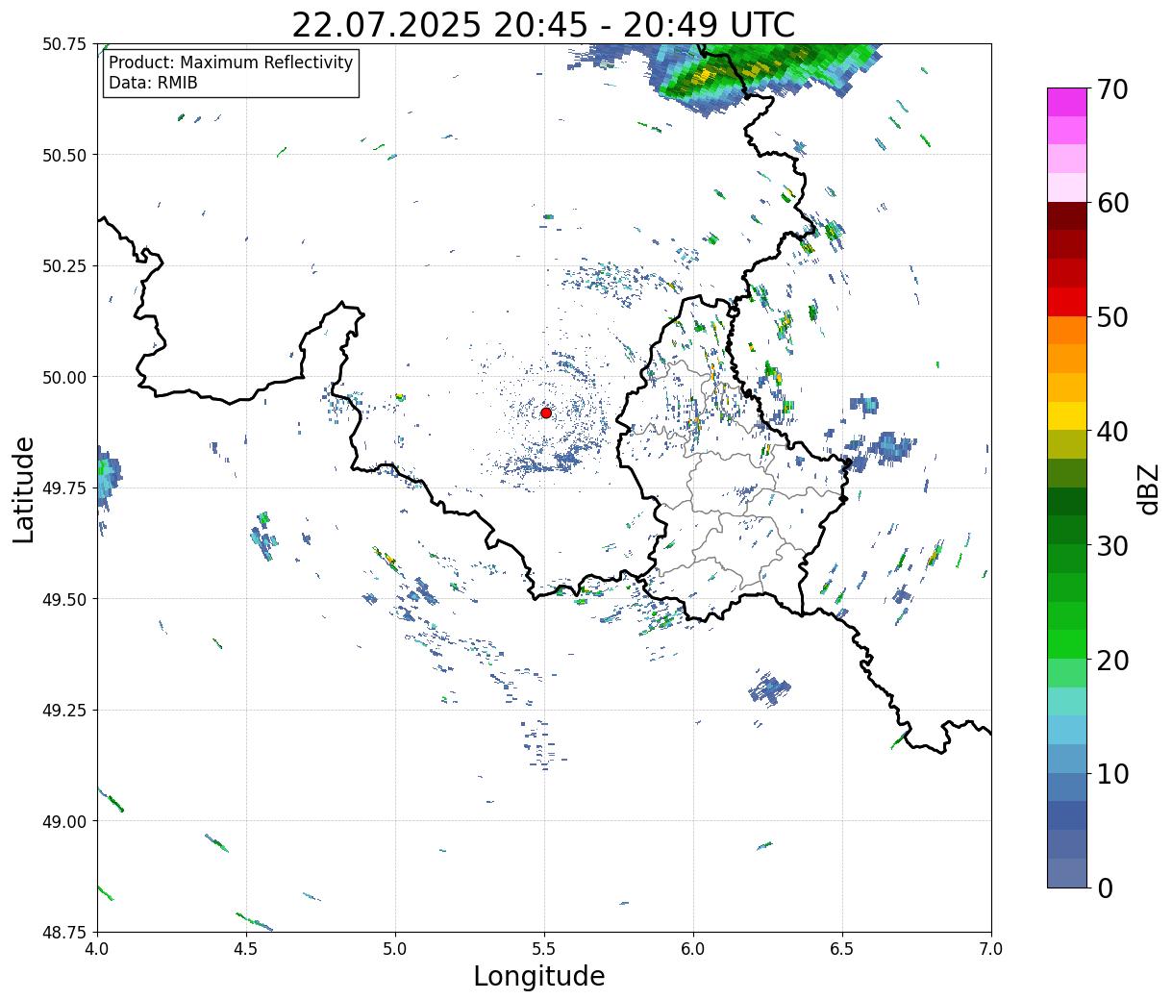Click the bright red colorbar swatch above 50
The height and width of the screenshot is (1000, 1172).
click(x=1067, y=302)
